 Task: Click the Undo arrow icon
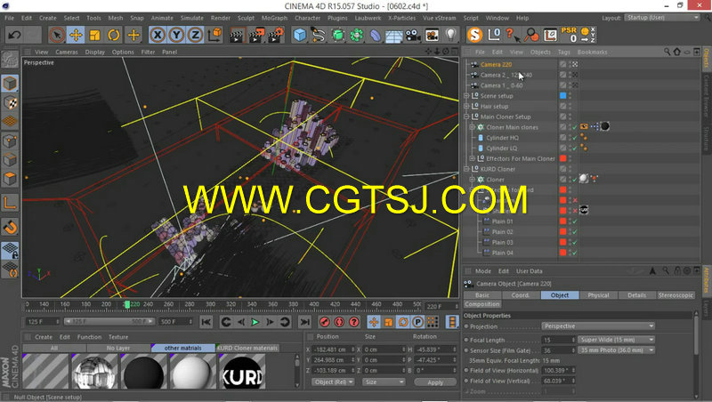click(14, 35)
